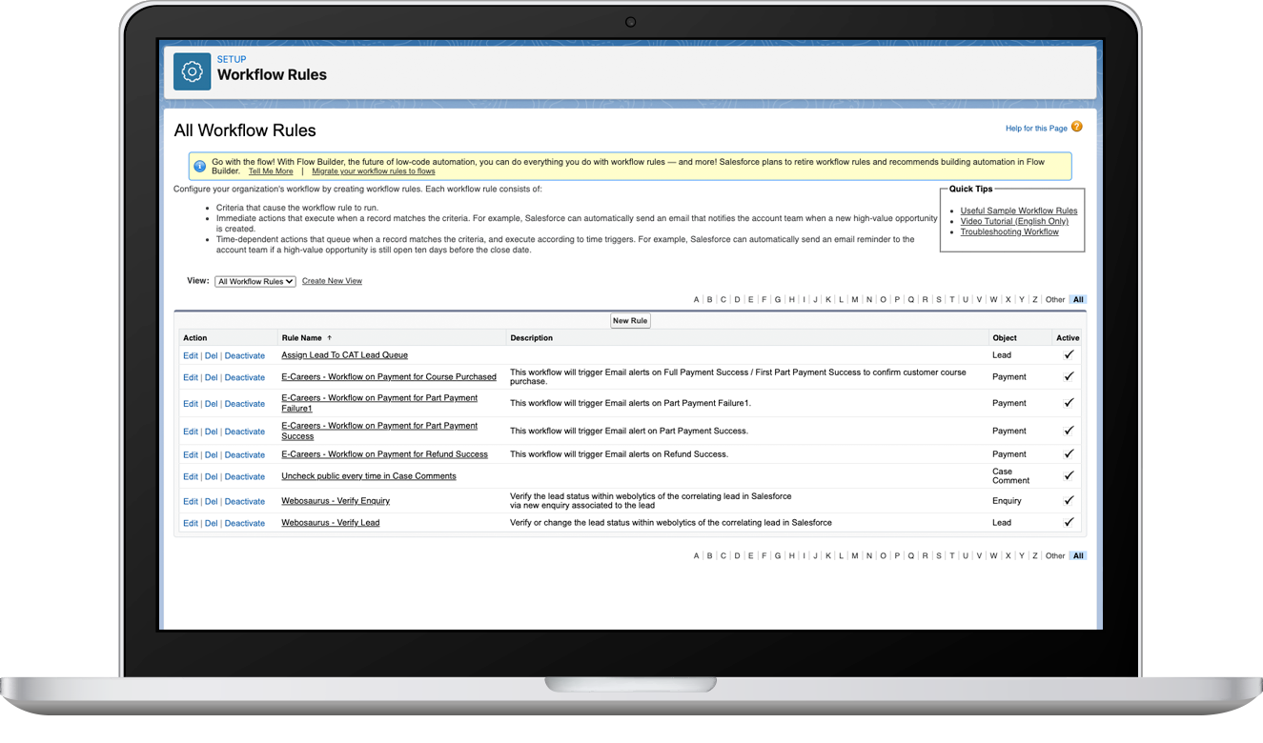The width and height of the screenshot is (1263, 743).
Task: Click the info icon in the yellow retirement banner
Action: (x=199, y=166)
